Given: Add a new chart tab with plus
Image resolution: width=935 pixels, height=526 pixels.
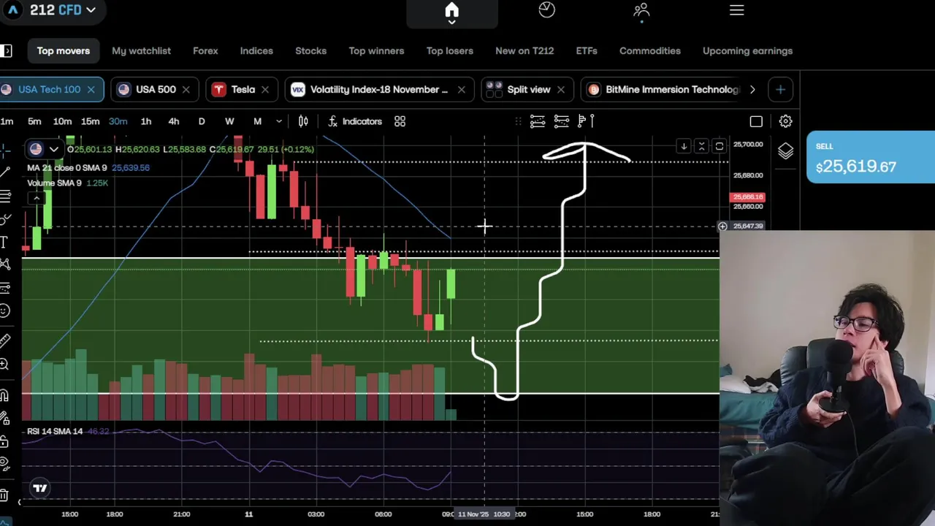Looking at the screenshot, I should (x=780, y=89).
